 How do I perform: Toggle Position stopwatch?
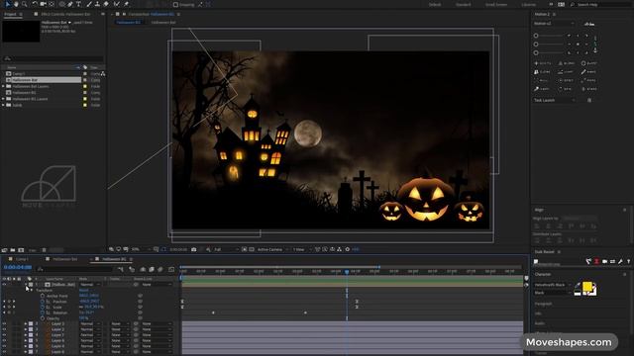click(43, 302)
